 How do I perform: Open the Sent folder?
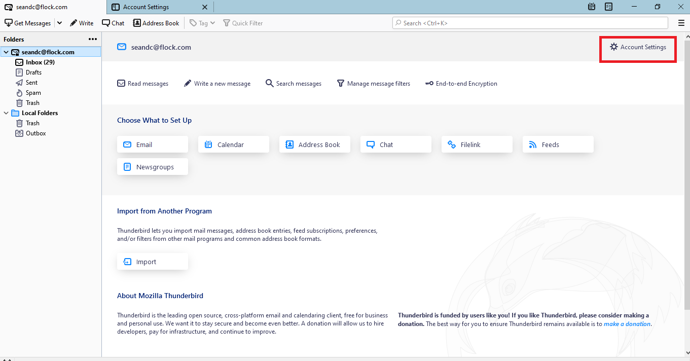coord(31,83)
